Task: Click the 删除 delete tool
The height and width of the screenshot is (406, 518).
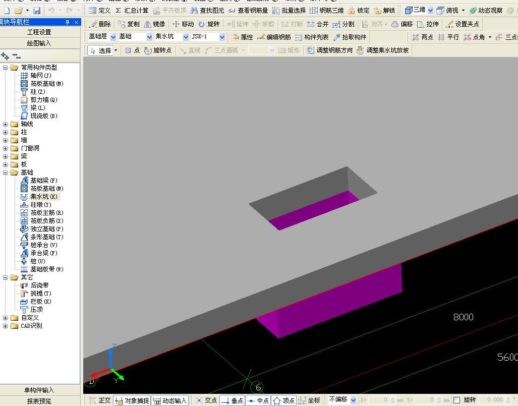Action: 100,24
